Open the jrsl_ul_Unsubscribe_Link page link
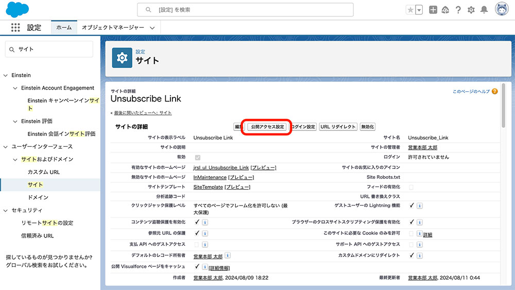Screen dimensions: 515x290 pos(221,167)
